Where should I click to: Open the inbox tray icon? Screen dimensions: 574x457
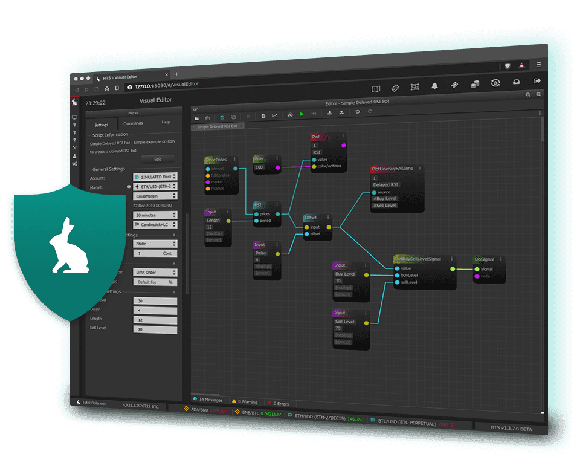tap(516, 82)
